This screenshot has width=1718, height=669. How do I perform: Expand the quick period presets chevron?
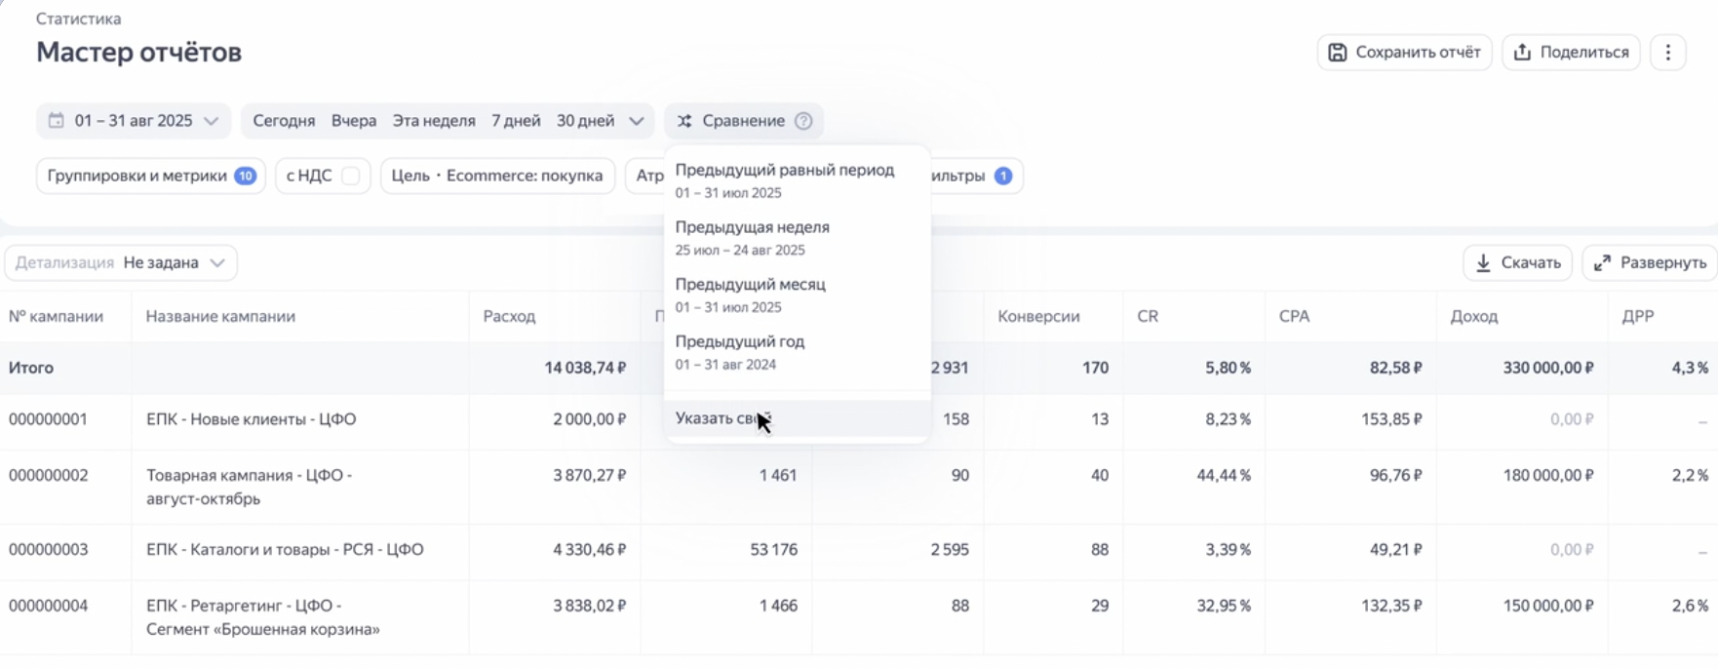(637, 121)
